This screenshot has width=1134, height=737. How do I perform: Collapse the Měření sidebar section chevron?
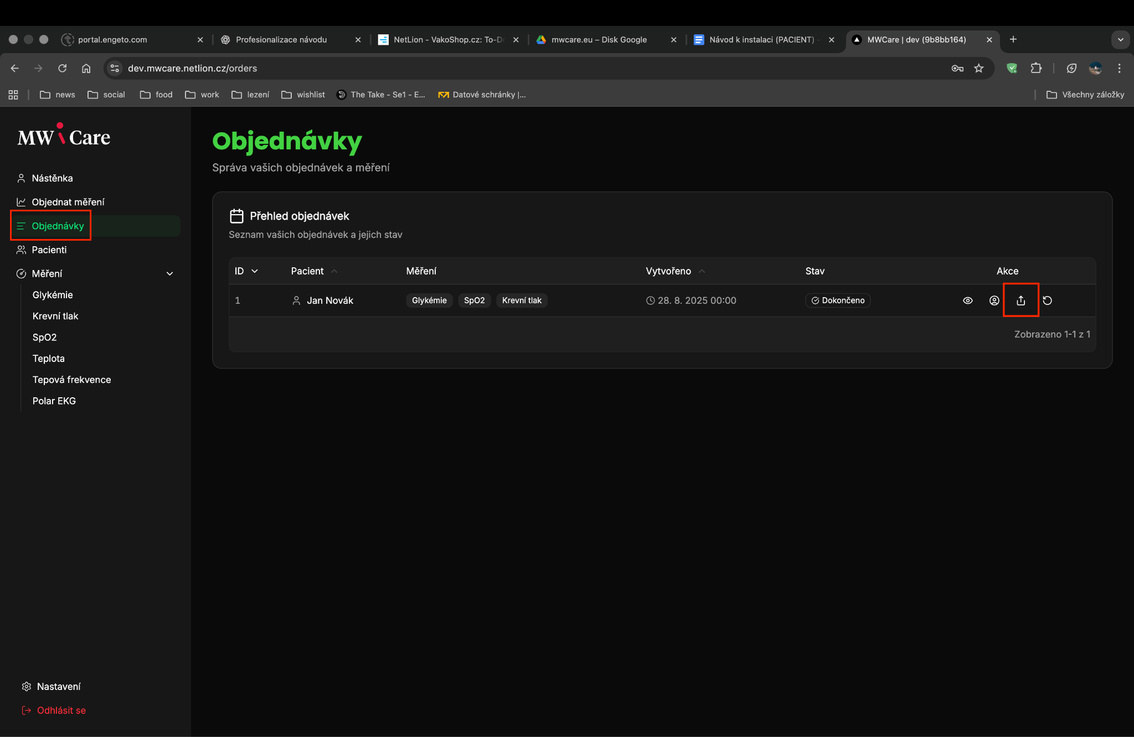click(169, 273)
